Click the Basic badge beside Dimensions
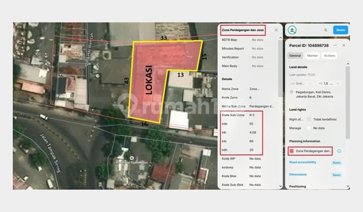 (x=337, y=175)
